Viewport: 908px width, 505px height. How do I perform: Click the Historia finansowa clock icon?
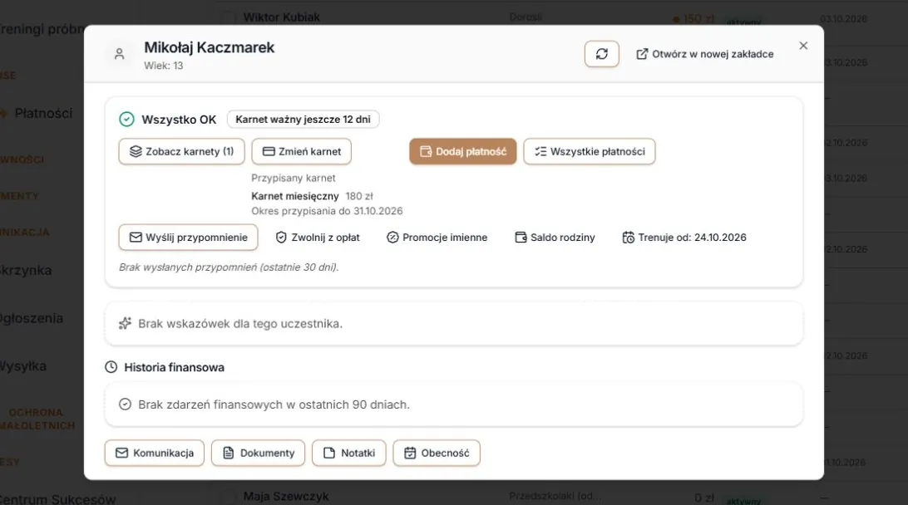click(111, 367)
